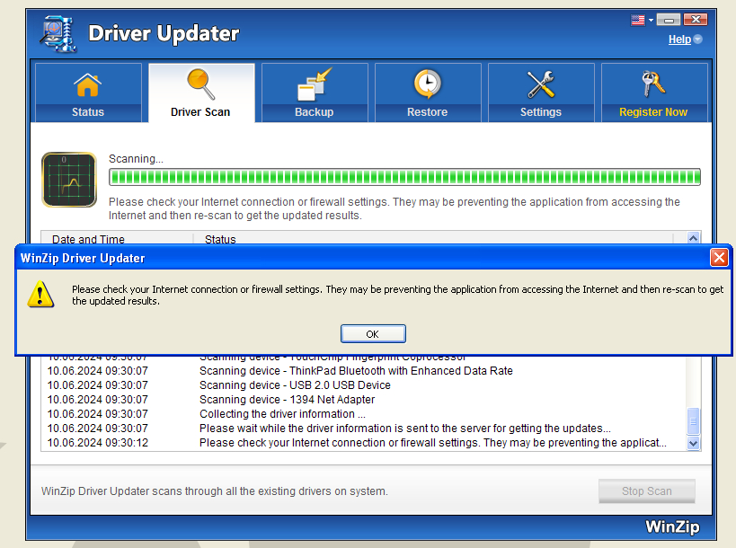Click OK in the WinZip dialog

373,334
